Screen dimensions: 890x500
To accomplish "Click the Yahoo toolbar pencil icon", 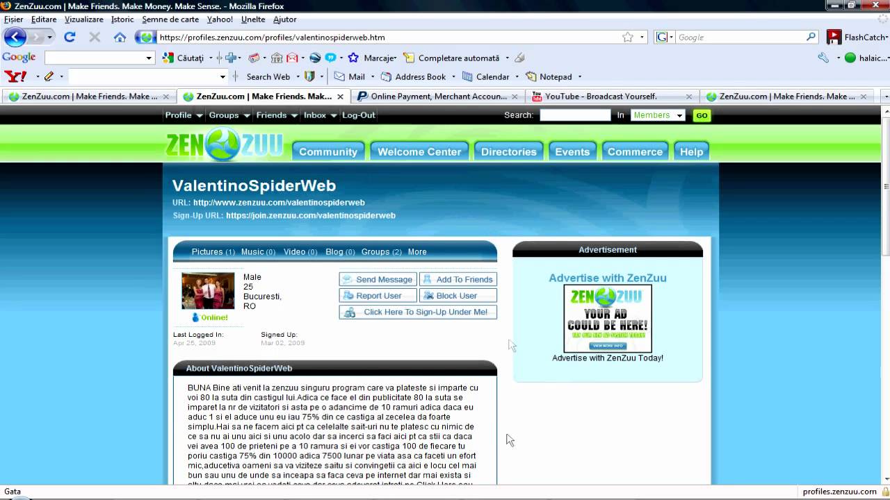I will click(x=49, y=76).
